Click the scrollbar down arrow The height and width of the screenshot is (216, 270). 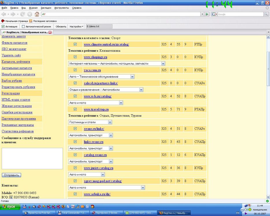(268, 197)
